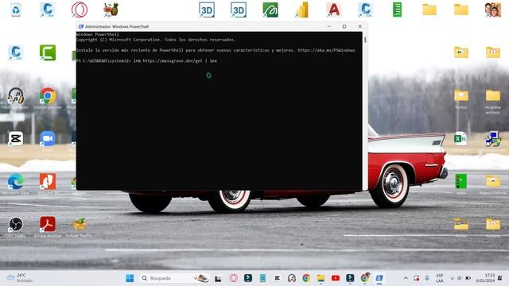The width and height of the screenshot is (509, 286).
Task: Click the https://aka.ms/PSWindows link text
Action: click(x=326, y=50)
